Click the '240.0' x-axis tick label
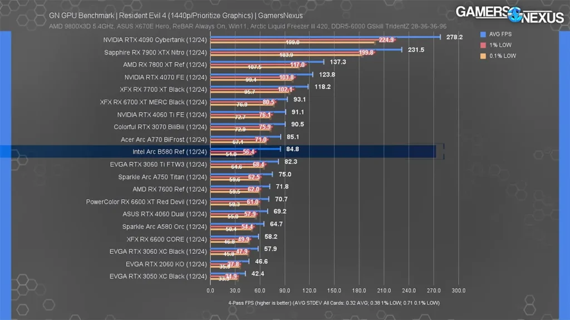 tap(409, 291)
